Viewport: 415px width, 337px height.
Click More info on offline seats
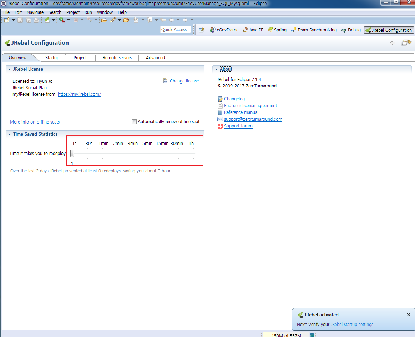pyautogui.click(x=35, y=122)
